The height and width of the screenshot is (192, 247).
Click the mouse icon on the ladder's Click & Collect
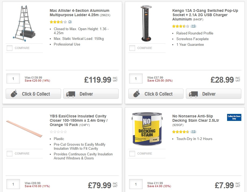(x=15, y=94)
